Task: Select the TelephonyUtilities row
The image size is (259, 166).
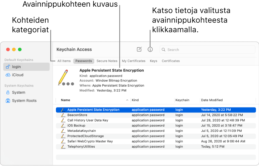Action: point(156,147)
